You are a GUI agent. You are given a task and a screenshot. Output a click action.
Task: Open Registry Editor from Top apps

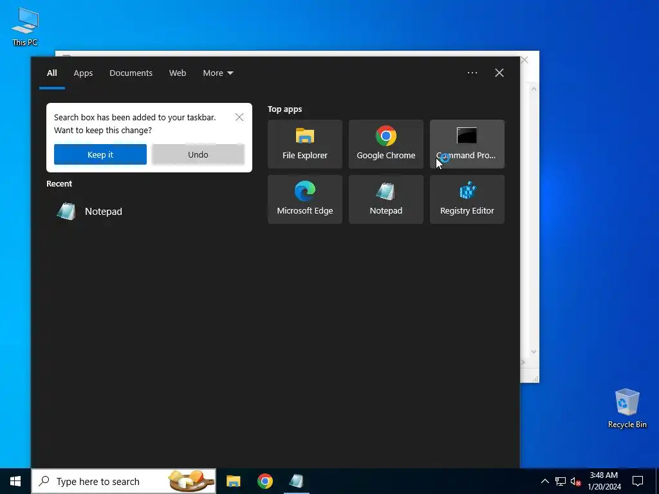click(467, 199)
